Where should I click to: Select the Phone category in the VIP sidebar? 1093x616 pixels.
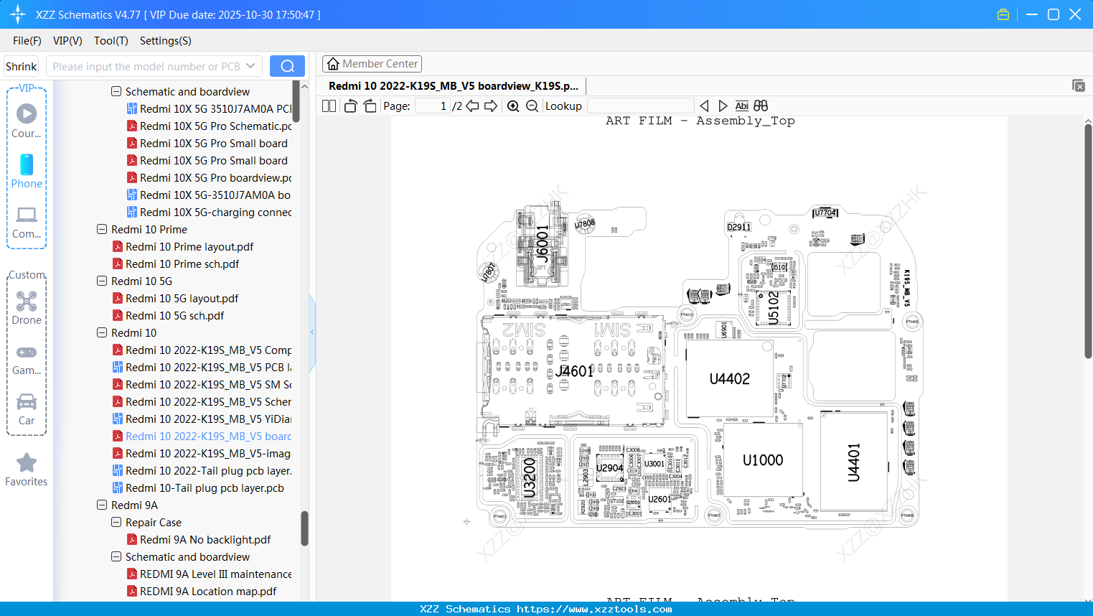(x=27, y=172)
